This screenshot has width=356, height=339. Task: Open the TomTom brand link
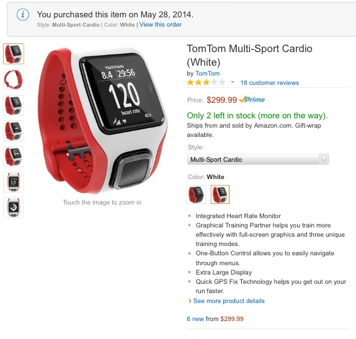pos(208,73)
